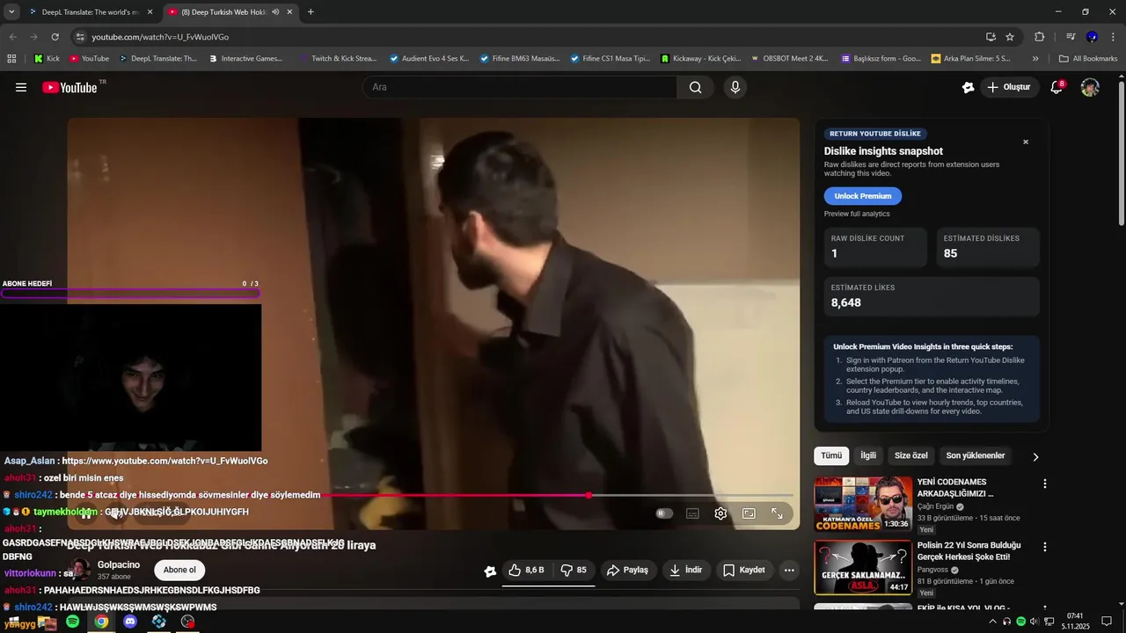Image resolution: width=1126 pixels, height=633 pixels.
Task: Open the Chrome extensions puzzle icon
Action: pyautogui.click(x=1039, y=37)
